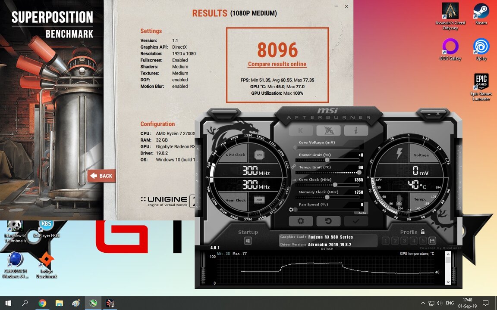Click lightning bolt icon in voltage gauge
This screenshot has width=497, height=310.
(399, 153)
